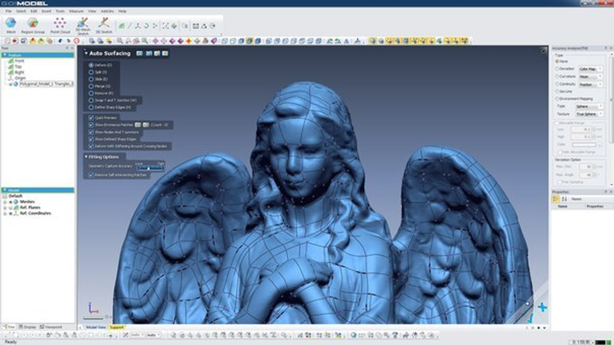Click the grid table icon in top toolbar

(x=195, y=26)
